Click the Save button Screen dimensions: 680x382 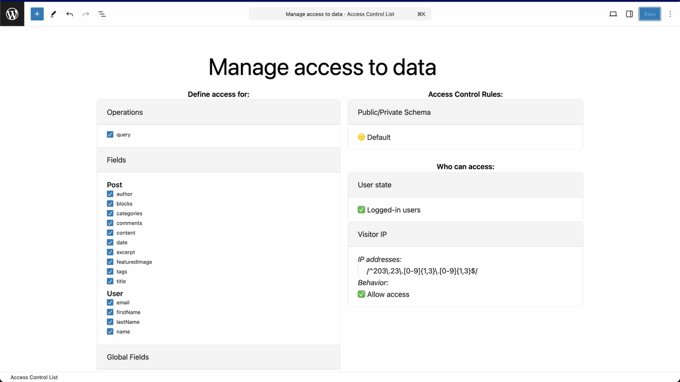(649, 14)
